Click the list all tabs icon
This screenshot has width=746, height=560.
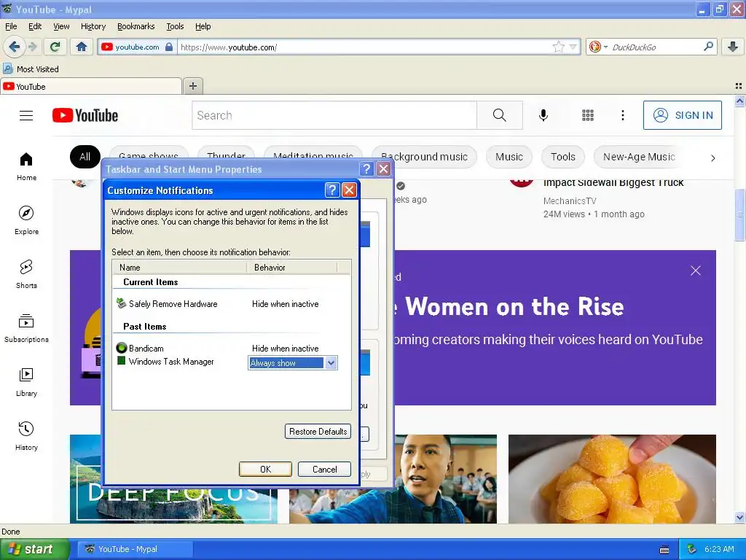[739, 86]
